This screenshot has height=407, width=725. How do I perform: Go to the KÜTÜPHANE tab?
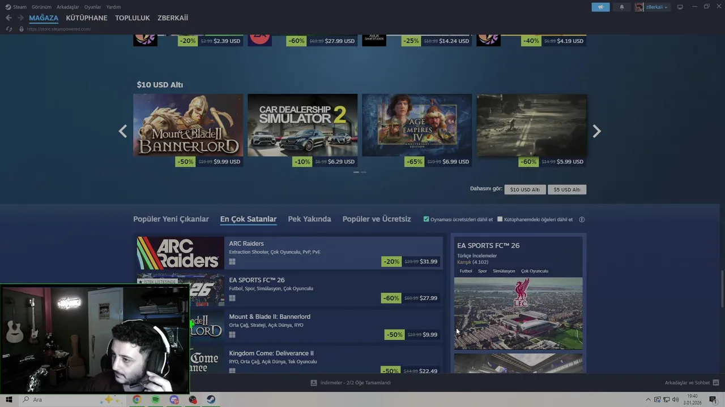click(x=87, y=18)
